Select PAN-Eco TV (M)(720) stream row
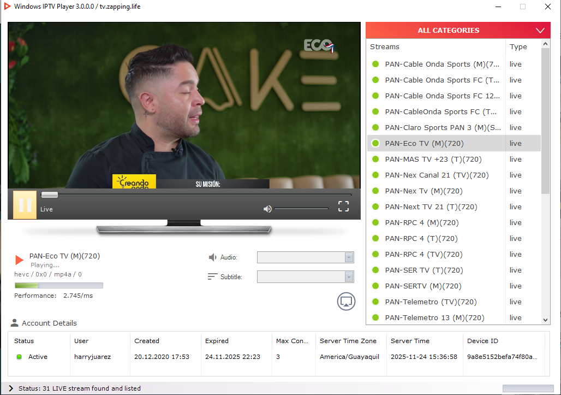The height and width of the screenshot is (395, 561). [453, 143]
